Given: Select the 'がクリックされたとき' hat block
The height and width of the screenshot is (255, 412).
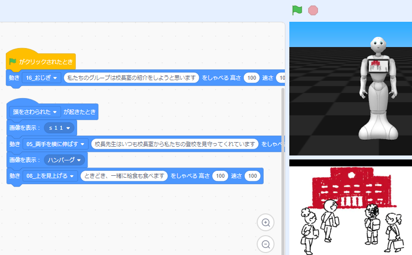Looking at the screenshot, I should click(41, 60).
